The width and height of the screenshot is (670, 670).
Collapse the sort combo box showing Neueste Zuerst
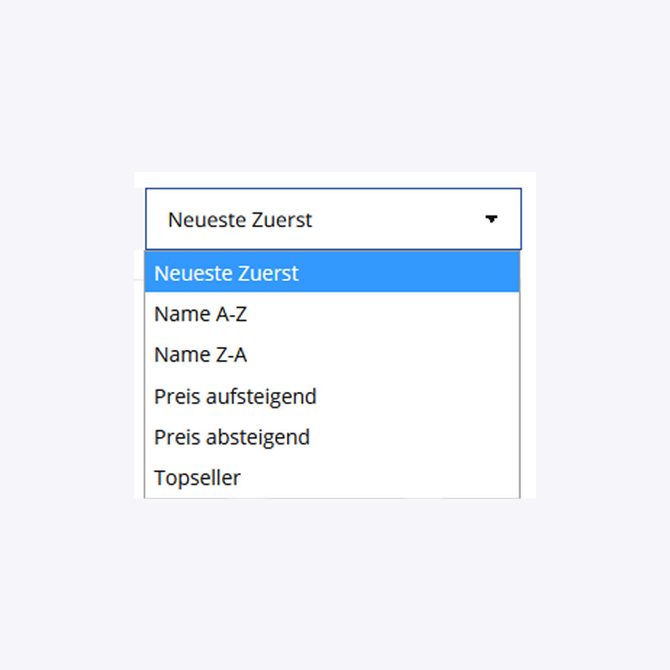coord(332,219)
